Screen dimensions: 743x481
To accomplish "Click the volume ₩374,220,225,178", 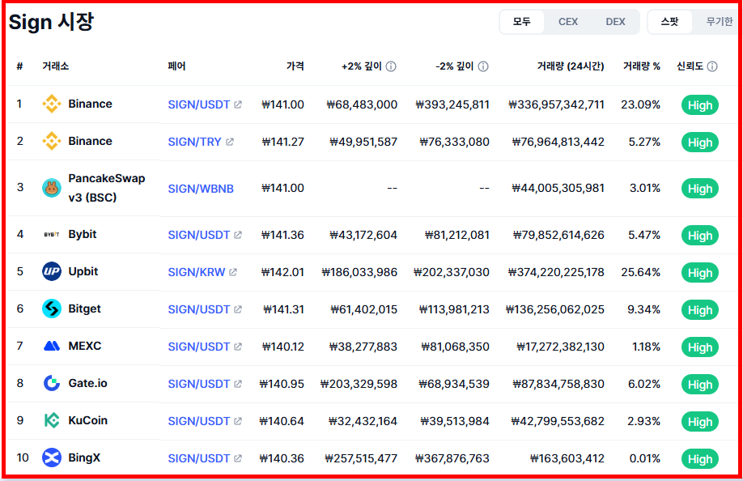I will (556, 272).
